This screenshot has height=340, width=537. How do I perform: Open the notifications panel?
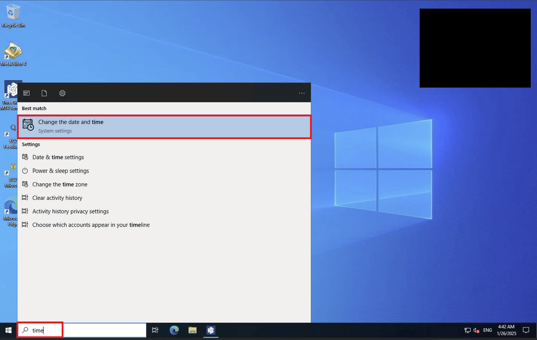(x=526, y=330)
